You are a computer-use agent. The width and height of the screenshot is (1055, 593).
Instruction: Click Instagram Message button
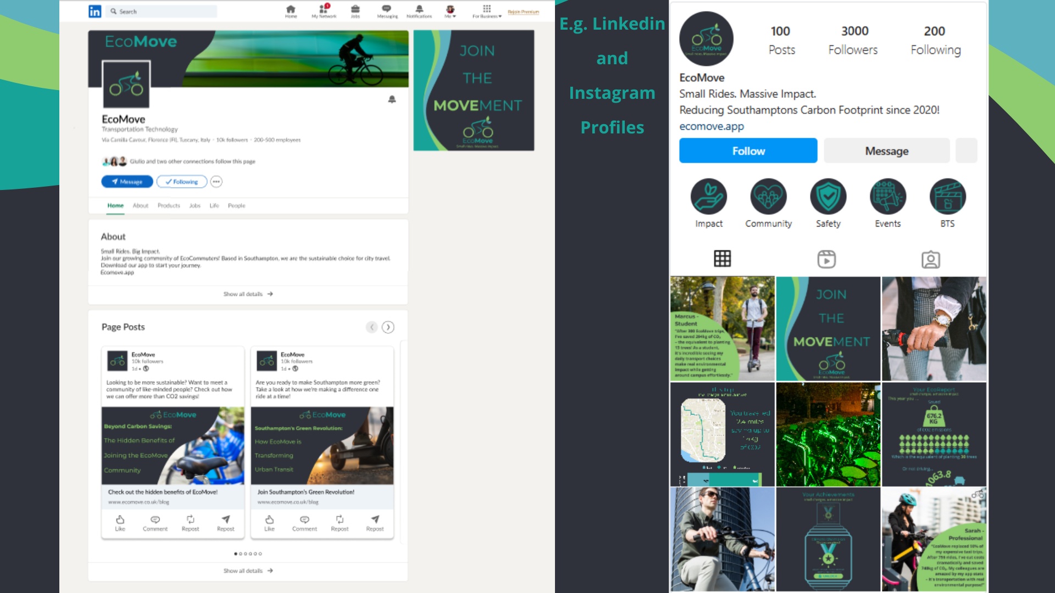click(x=886, y=150)
